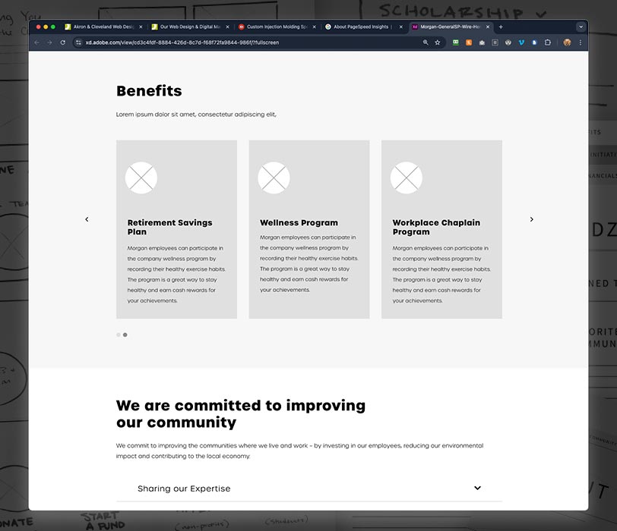Go back using the browser back arrow
617x531 pixels.
[x=36, y=42]
